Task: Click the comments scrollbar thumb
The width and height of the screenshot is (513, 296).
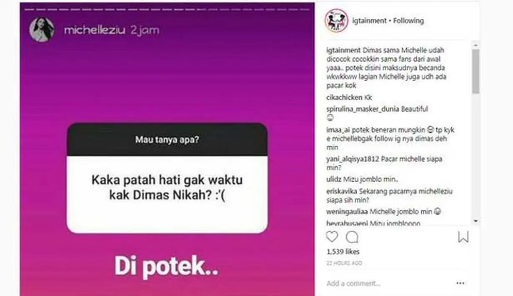Action: coord(475,71)
